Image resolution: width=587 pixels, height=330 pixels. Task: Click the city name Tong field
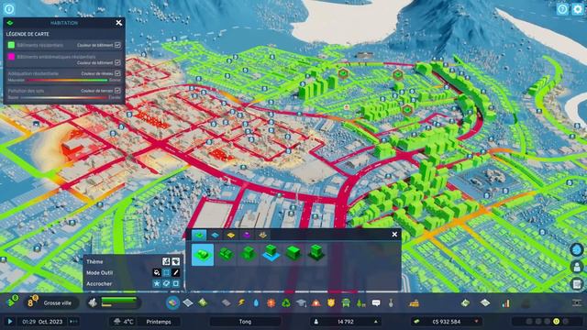click(245, 322)
